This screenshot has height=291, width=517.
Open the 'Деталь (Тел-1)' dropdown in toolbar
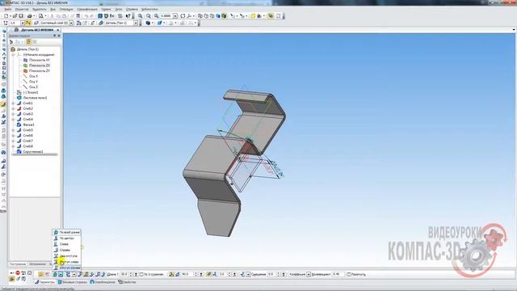click(x=136, y=23)
